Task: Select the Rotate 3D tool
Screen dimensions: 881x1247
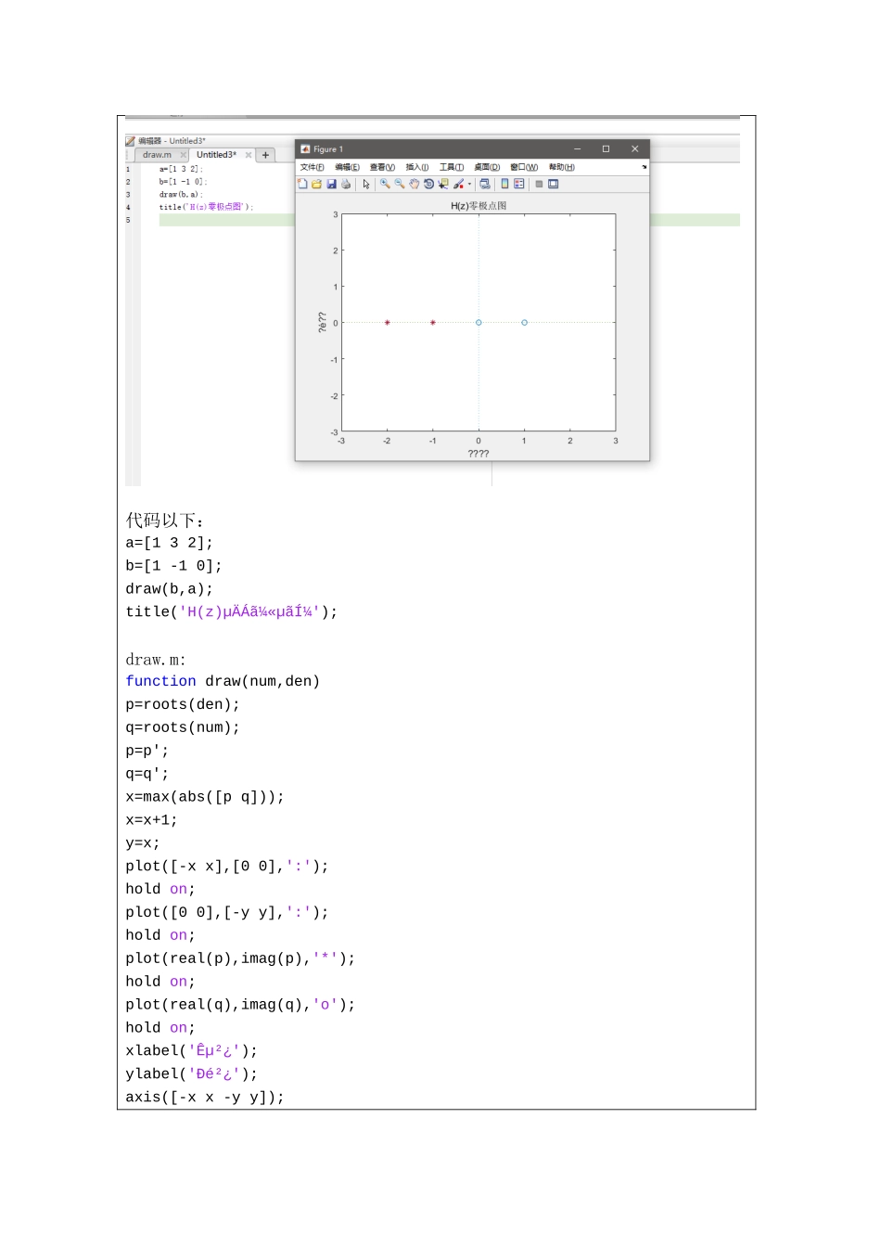Action: tap(428, 184)
